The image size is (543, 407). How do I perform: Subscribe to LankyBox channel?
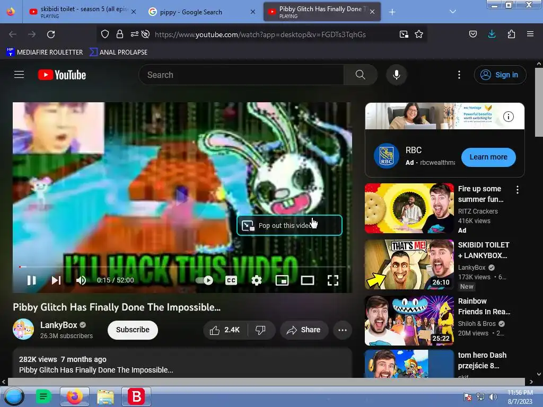pos(133,330)
